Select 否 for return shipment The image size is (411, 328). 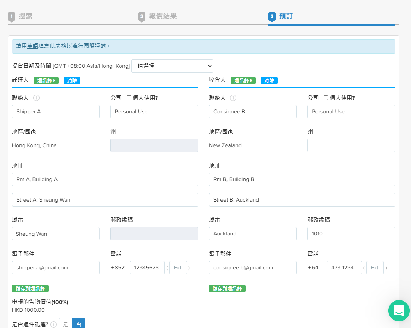[x=79, y=324]
